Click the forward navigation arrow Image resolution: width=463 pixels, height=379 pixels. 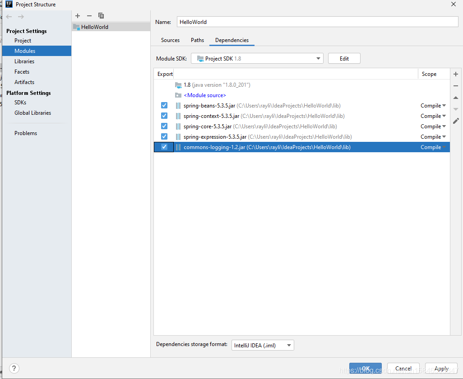[x=21, y=17]
